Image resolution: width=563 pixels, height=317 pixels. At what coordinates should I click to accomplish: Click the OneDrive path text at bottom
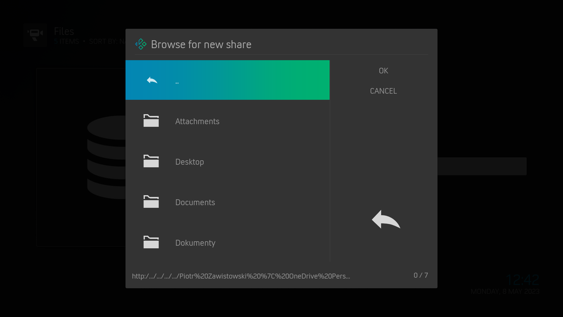(x=241, y=276)
